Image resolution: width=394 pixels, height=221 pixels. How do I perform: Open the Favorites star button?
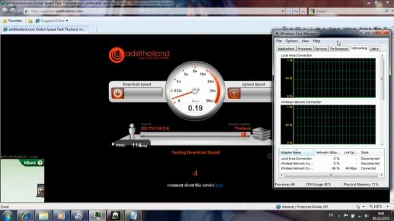[x=12, y=21]
